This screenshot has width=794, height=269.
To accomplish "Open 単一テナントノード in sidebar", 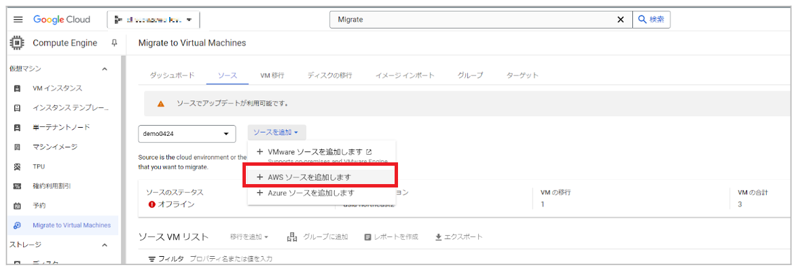I will (61, 127).
